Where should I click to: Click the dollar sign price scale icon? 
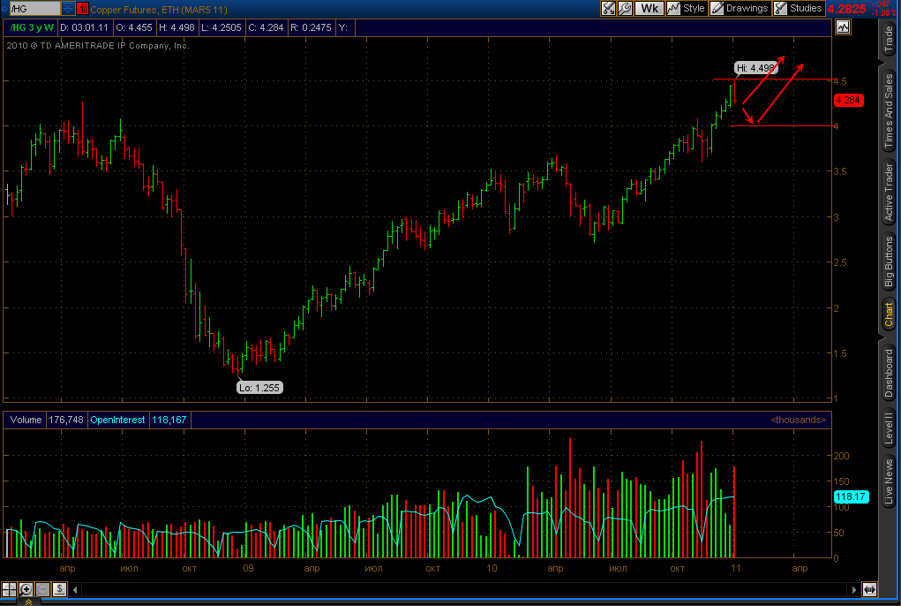click(x=59, y=589)
